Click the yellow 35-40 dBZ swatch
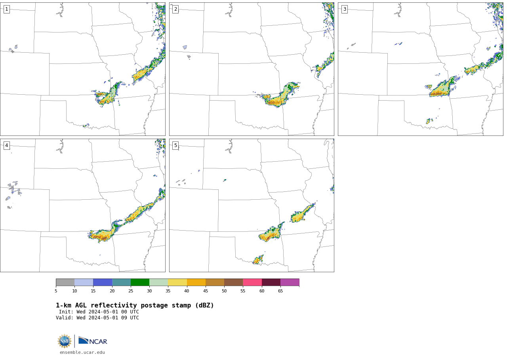The image size is (507, 357). (x=177, y=283)
